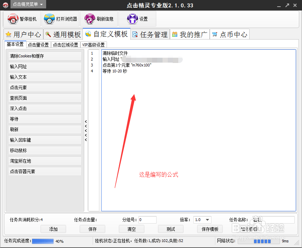The image size is (302, 248).
Task: Select the 点击量设置 sub-tab
Action: 38,45
